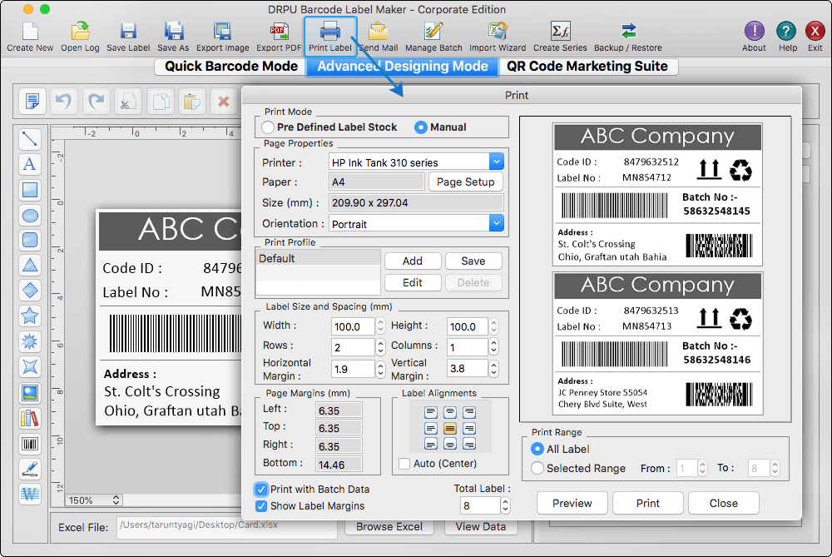Select the Diamond shape tool
Viewport: 832px width, 557px height.
[30, 290]
